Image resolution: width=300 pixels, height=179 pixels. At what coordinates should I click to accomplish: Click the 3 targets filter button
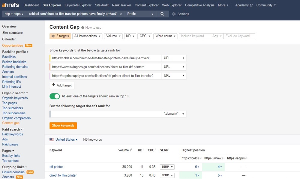[60, 36]
